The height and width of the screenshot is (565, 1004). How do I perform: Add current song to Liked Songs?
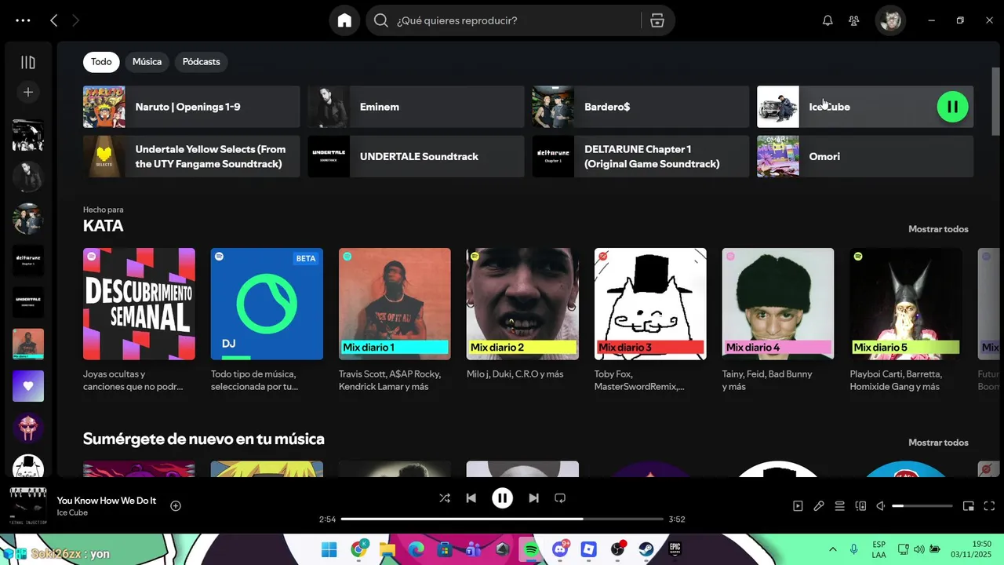tap(176, 506)
